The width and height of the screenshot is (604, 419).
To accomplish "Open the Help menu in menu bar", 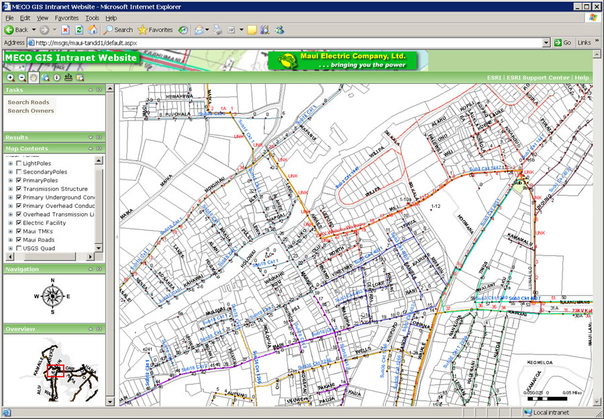I will [x=111, y=18].
